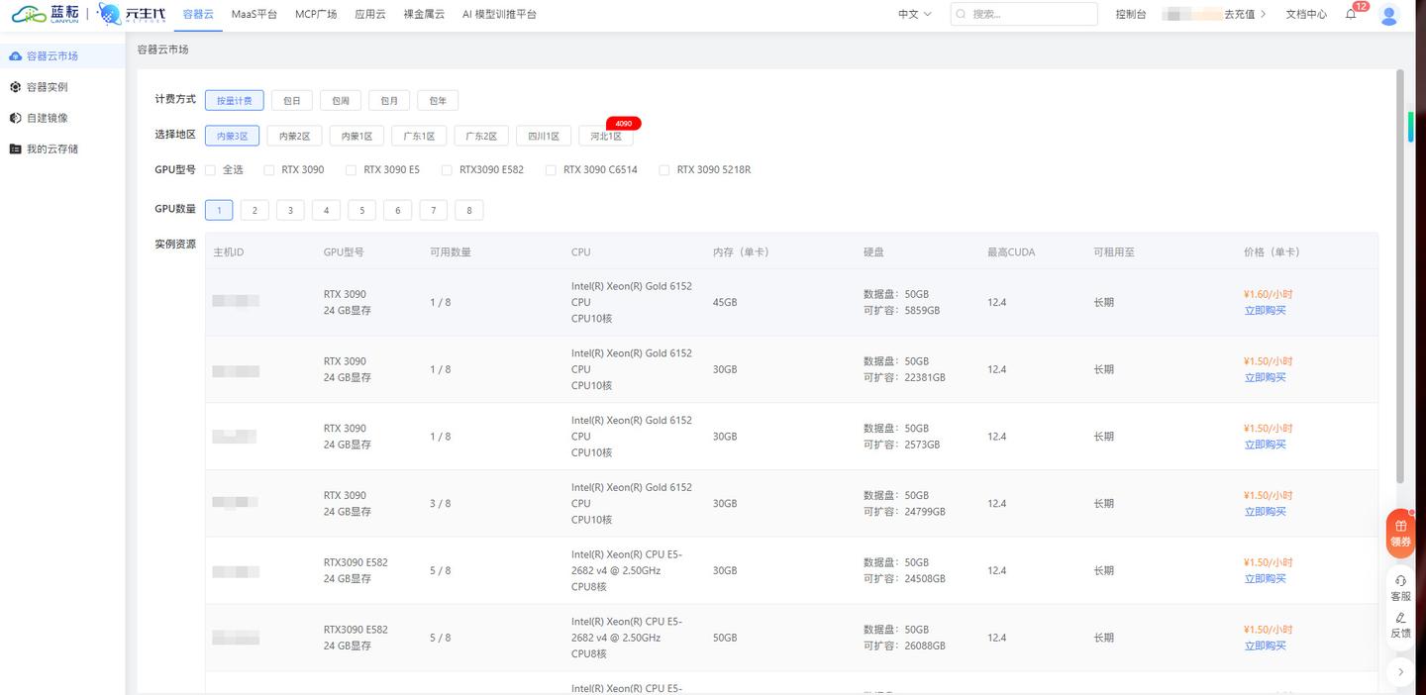Check the RTX 3090 E5 checkbox

tap(351, 170)
